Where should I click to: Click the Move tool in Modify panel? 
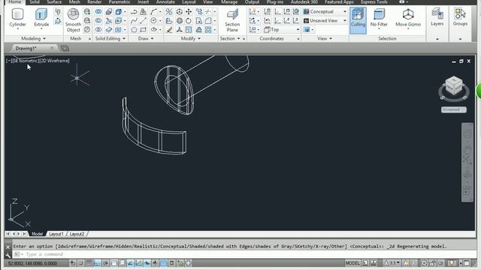click(x=189, y=12)
